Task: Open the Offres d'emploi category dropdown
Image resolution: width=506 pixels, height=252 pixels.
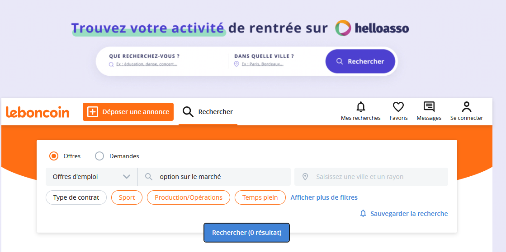Action: tap(91, 177)
